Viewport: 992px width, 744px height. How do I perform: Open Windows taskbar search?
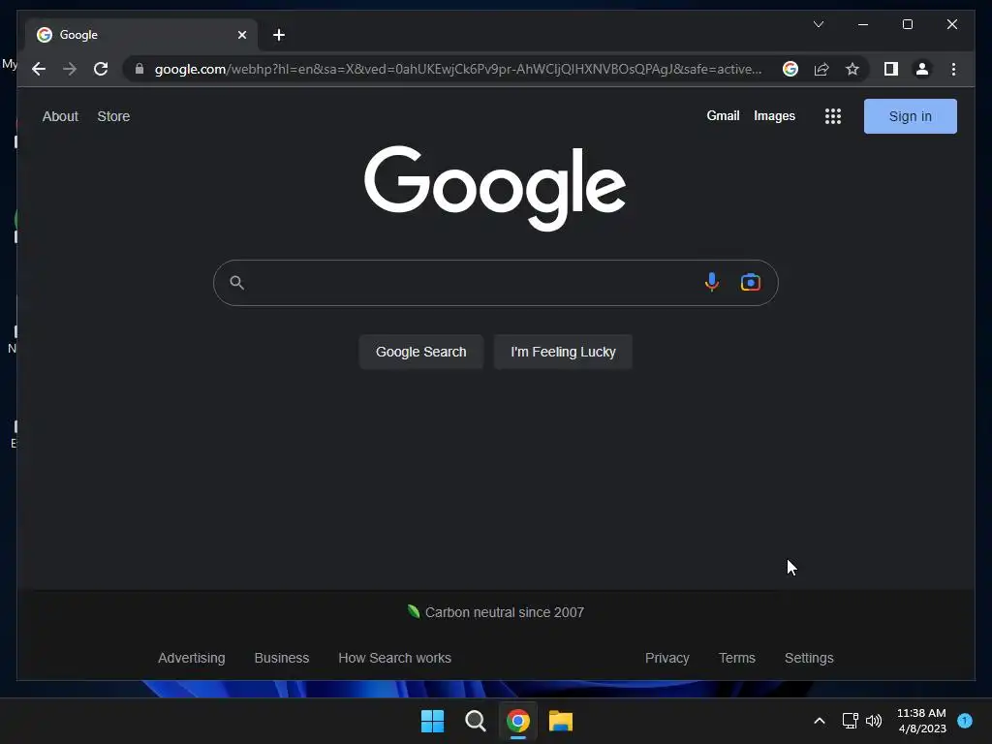point(475,721)
